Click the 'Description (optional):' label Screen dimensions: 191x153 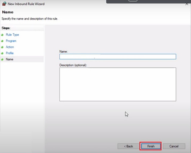click(73, 65)
